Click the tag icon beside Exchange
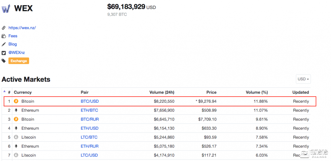Image resolution: width=331 pixels, height=161 pixels. coord(3,61)
